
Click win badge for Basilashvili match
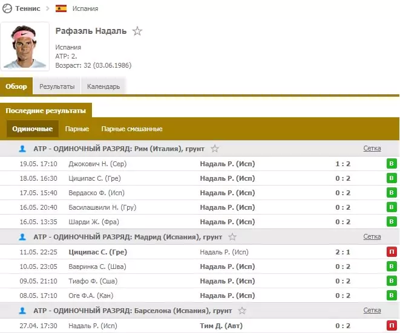[x=392, y=207]
